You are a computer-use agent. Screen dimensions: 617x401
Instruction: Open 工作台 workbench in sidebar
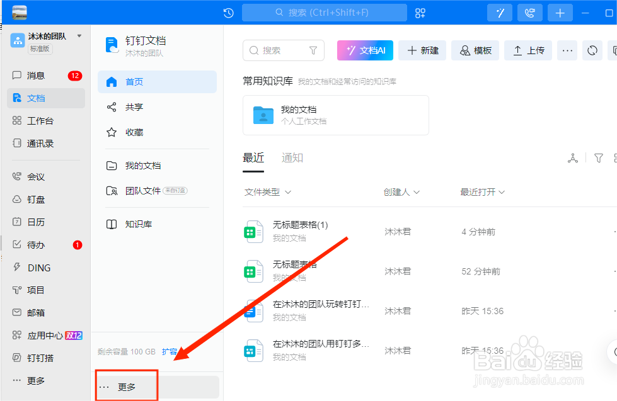click(x=46, y=121)
